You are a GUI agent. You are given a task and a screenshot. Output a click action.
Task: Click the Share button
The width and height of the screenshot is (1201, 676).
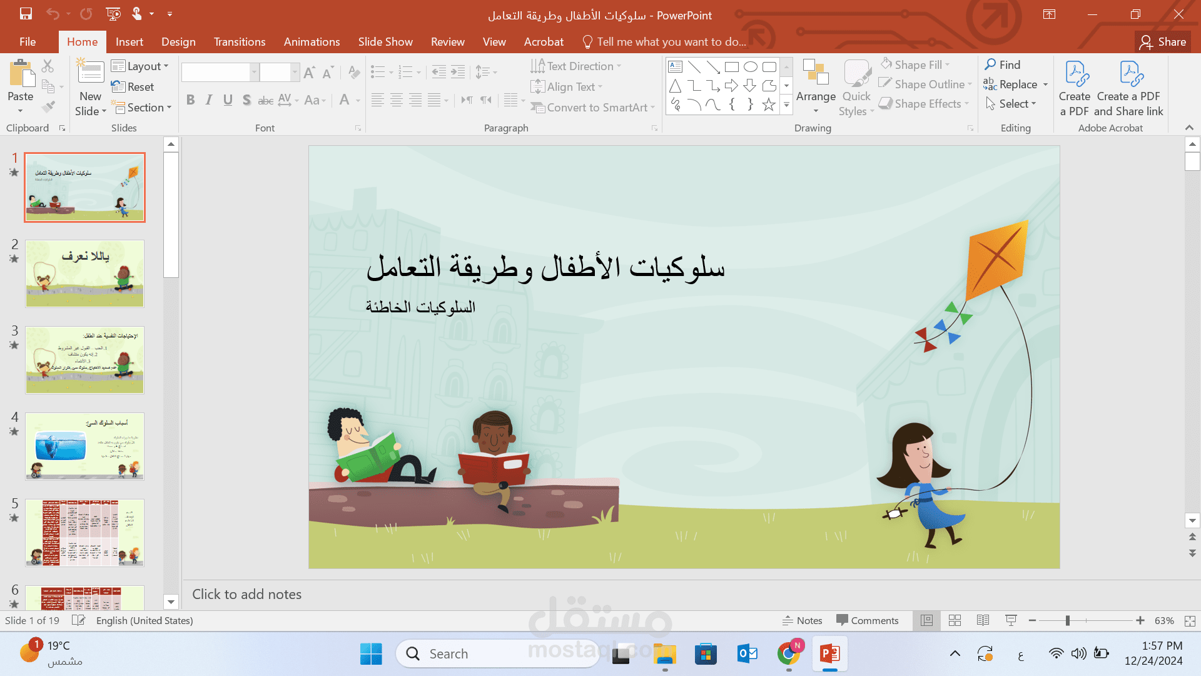[x=1163, y=42]
